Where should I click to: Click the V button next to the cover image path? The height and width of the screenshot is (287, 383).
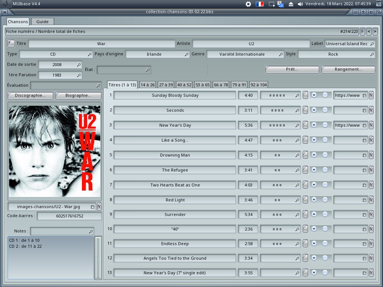coord(99,206)
